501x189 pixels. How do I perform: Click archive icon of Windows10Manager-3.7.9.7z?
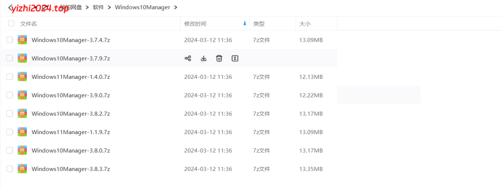click(23, 58)
